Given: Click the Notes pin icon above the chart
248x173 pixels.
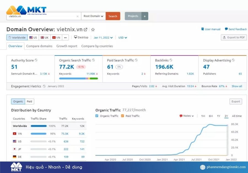Looking at the screenshot, I should (181, 116).
